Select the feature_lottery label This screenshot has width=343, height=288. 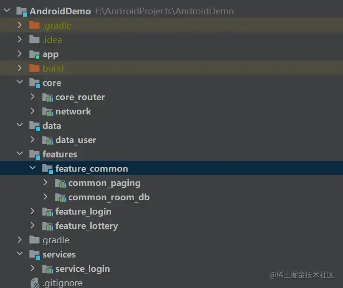[87, 226]
